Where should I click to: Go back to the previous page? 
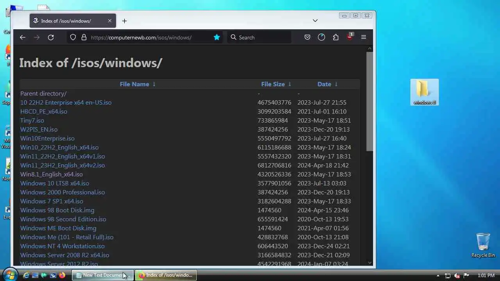click(x=23, y=37)
